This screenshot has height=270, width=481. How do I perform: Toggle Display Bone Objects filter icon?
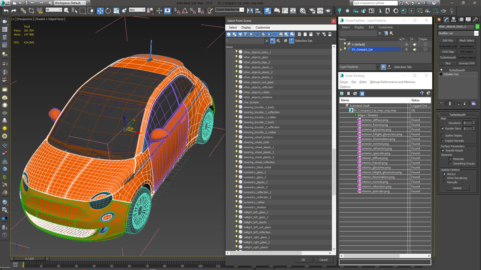[275, 34]
